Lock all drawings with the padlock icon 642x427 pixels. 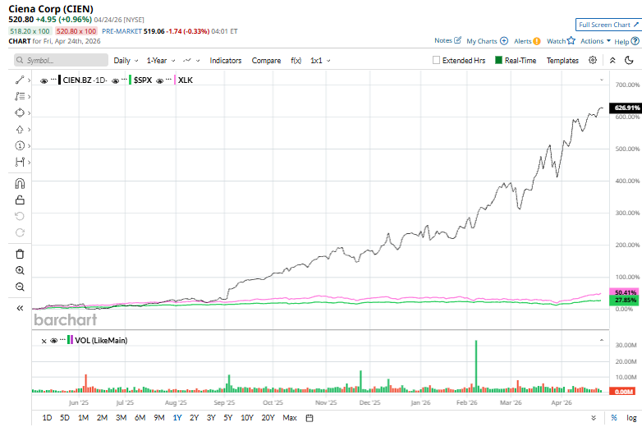coord(20,200)
